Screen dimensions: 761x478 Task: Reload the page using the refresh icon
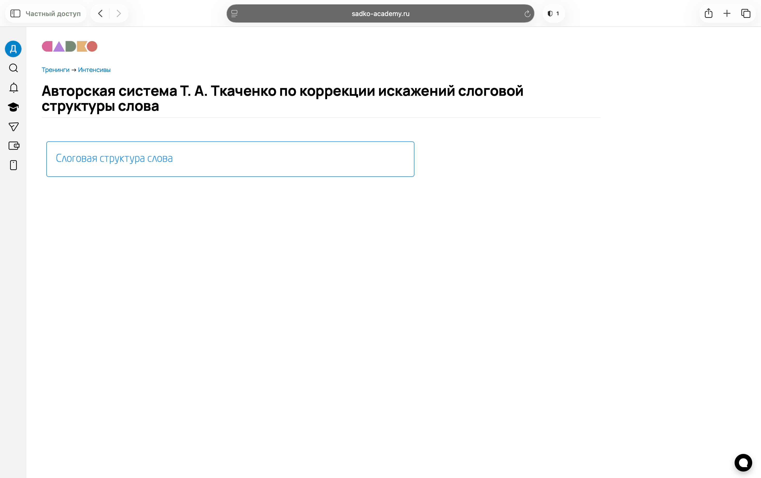[527, 13]
